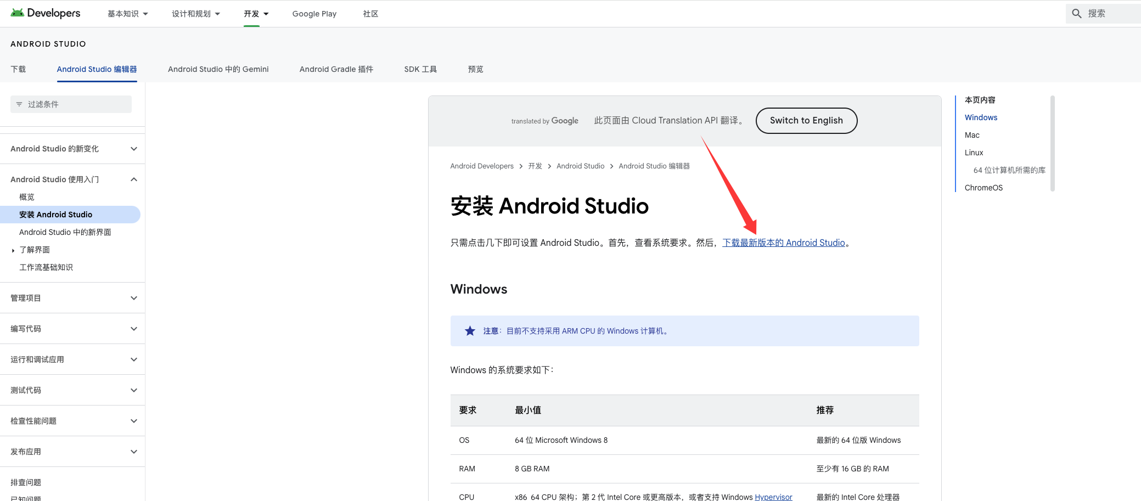Open the Android Gradle 插件 tab

click(336, 69)
